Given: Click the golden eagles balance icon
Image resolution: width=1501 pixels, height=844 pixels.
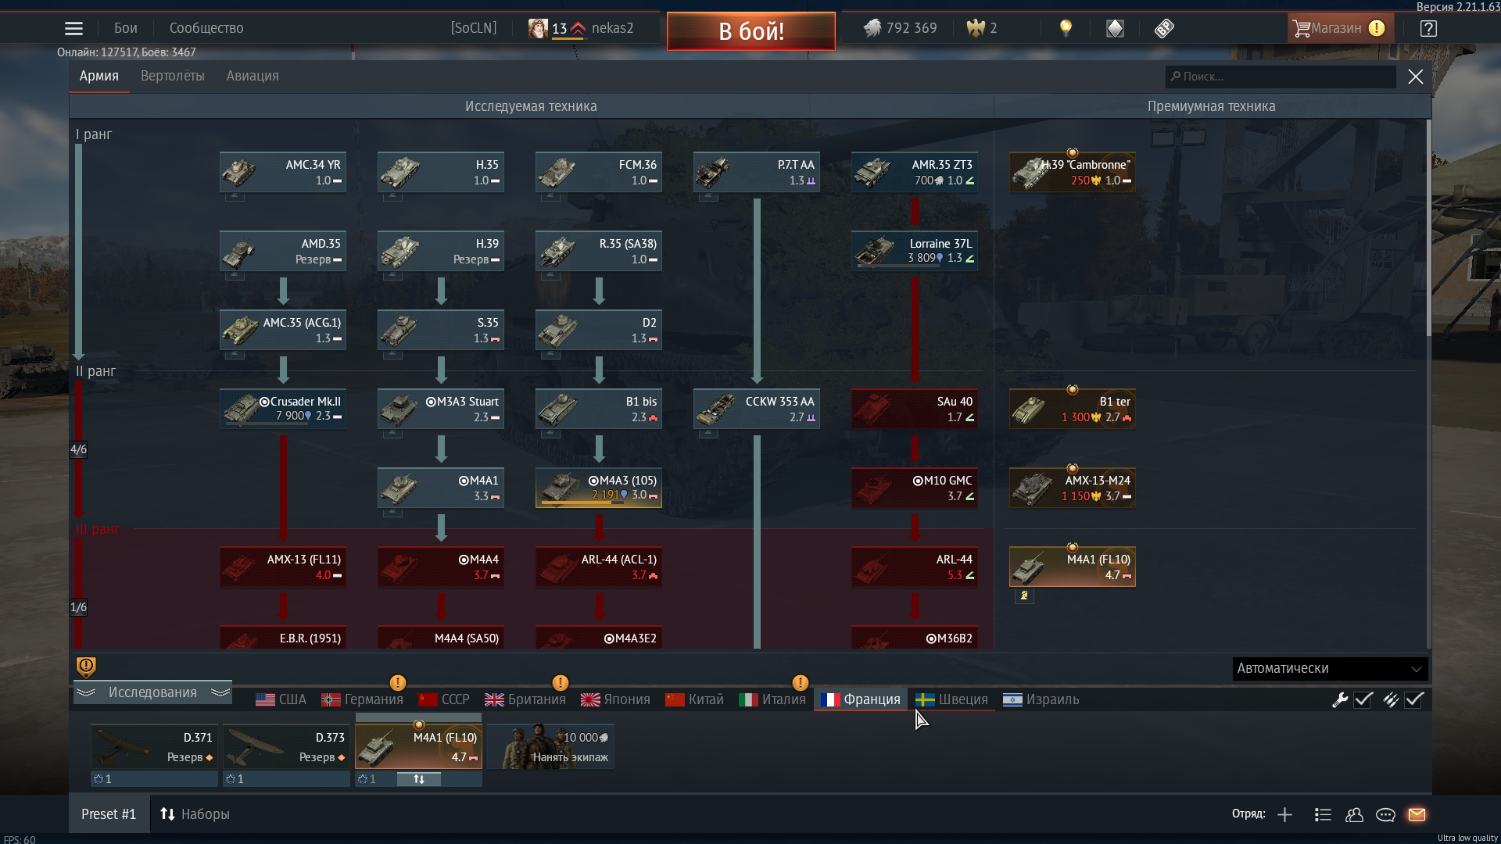Looking at the screenshot, I should (x=976, y=28).
